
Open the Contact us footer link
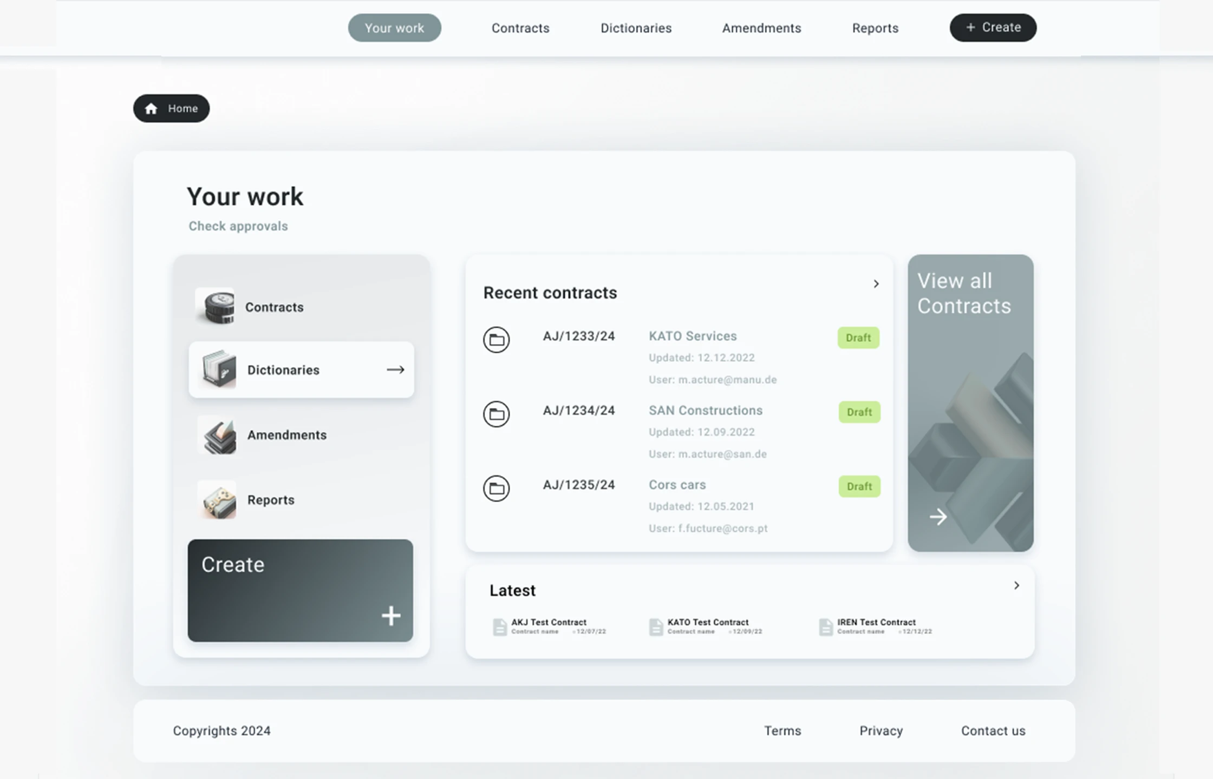(x=993, y=731)
